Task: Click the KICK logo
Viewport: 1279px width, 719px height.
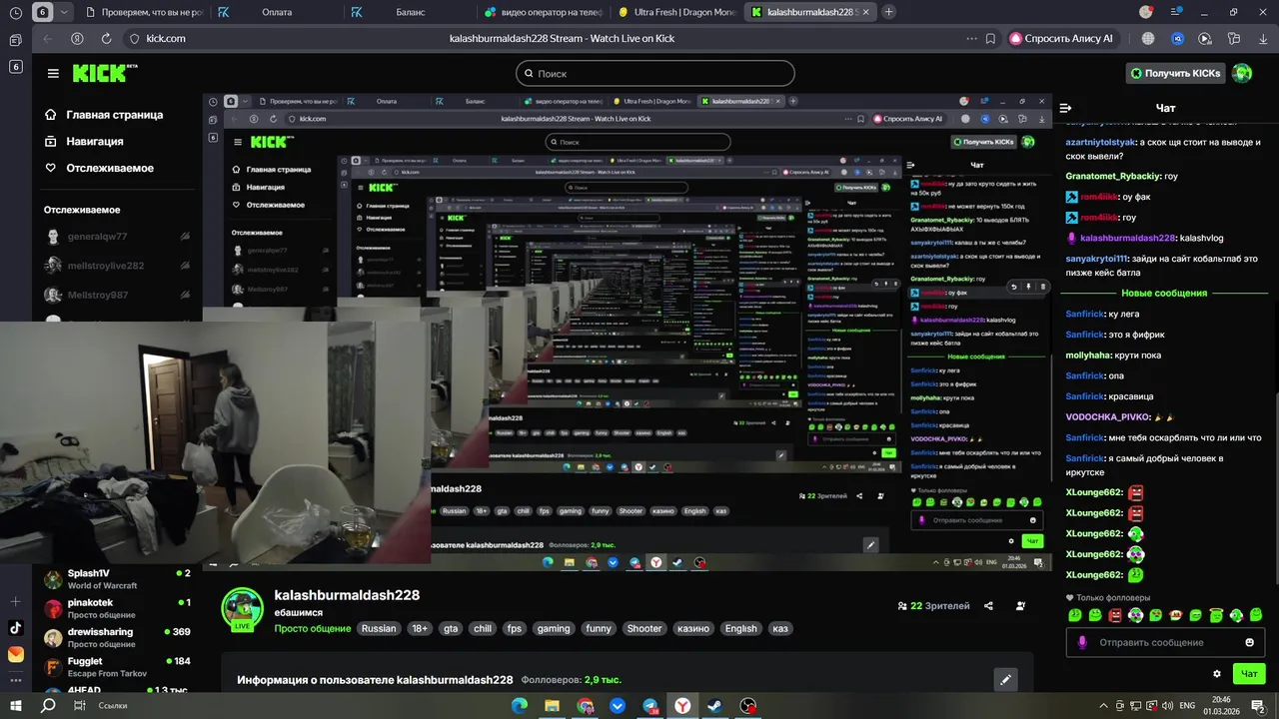Action: coord(104,73)
